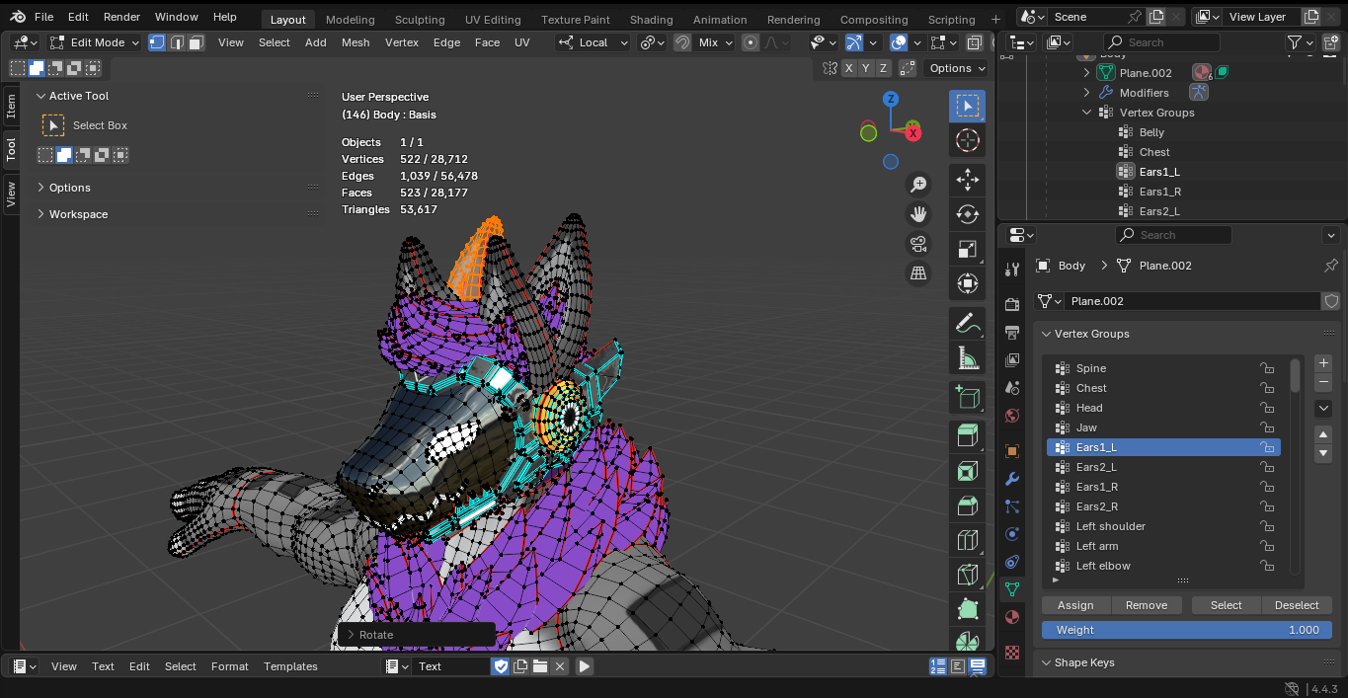Select the Rotate tool in toolbar

tap(968, 214)
